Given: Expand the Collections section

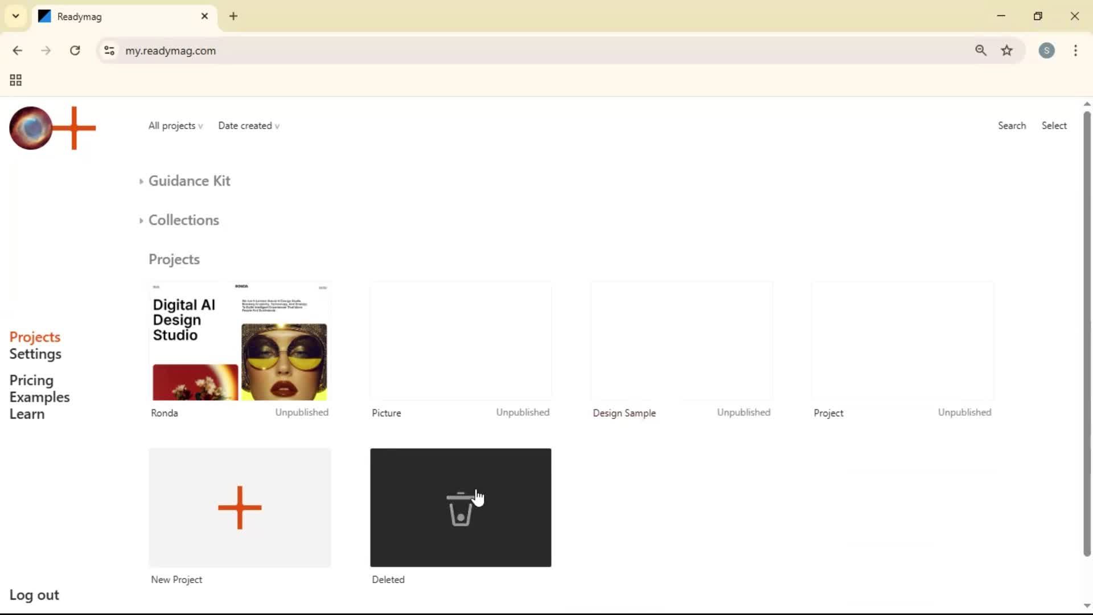Looking at the screenshot, I should (x=183, y=220).
